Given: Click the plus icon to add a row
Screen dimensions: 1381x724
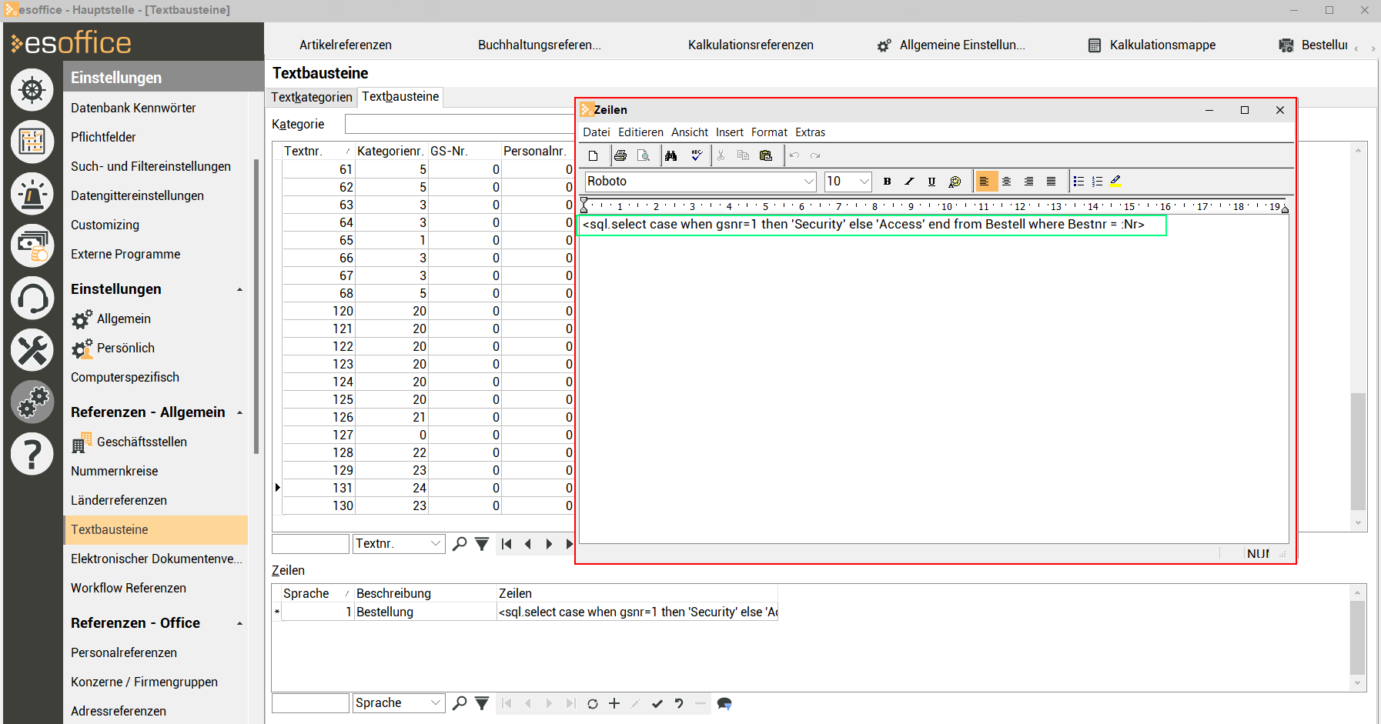Looking at the screenshot, I should point(614,703).
